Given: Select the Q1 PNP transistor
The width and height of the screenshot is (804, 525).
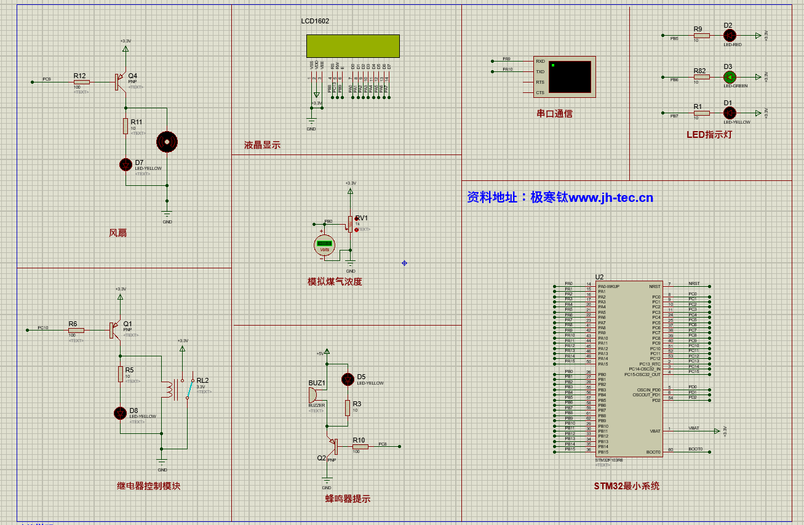Looking at the screenshot, I should point(115,330).
